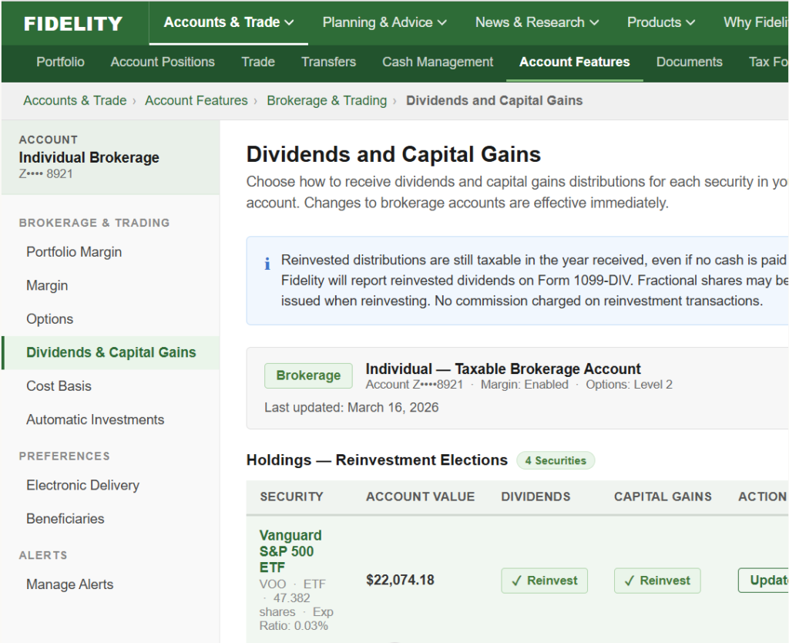Screen dimensions: 789x643
Task: Click the Brokerage badge on the account card
Action: (308, 375)
